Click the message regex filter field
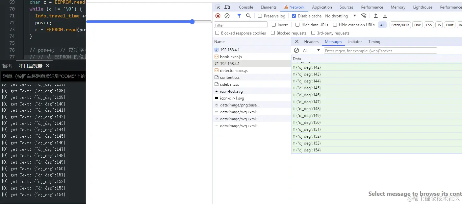Image resolution: width=462 pixels, height=204 pixels. tap(380, 51)
